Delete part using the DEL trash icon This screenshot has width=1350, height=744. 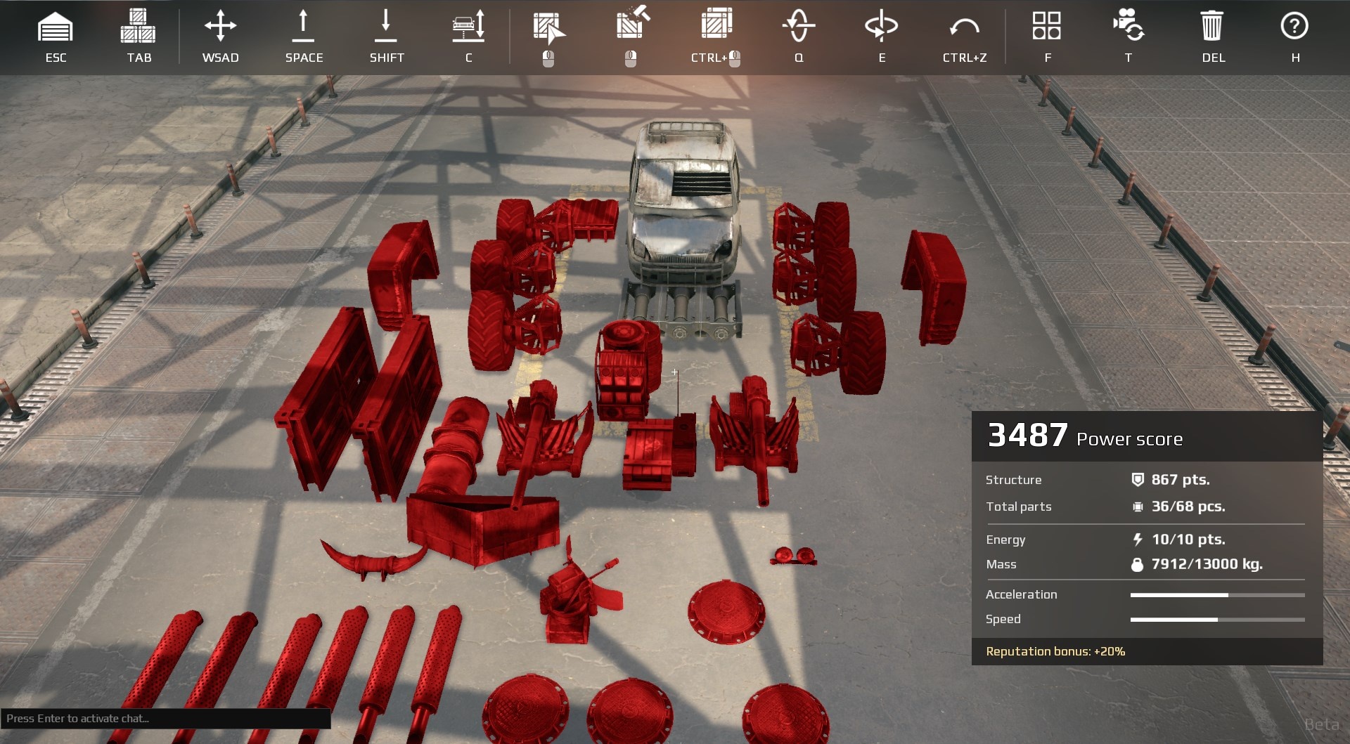(1212, 27)
